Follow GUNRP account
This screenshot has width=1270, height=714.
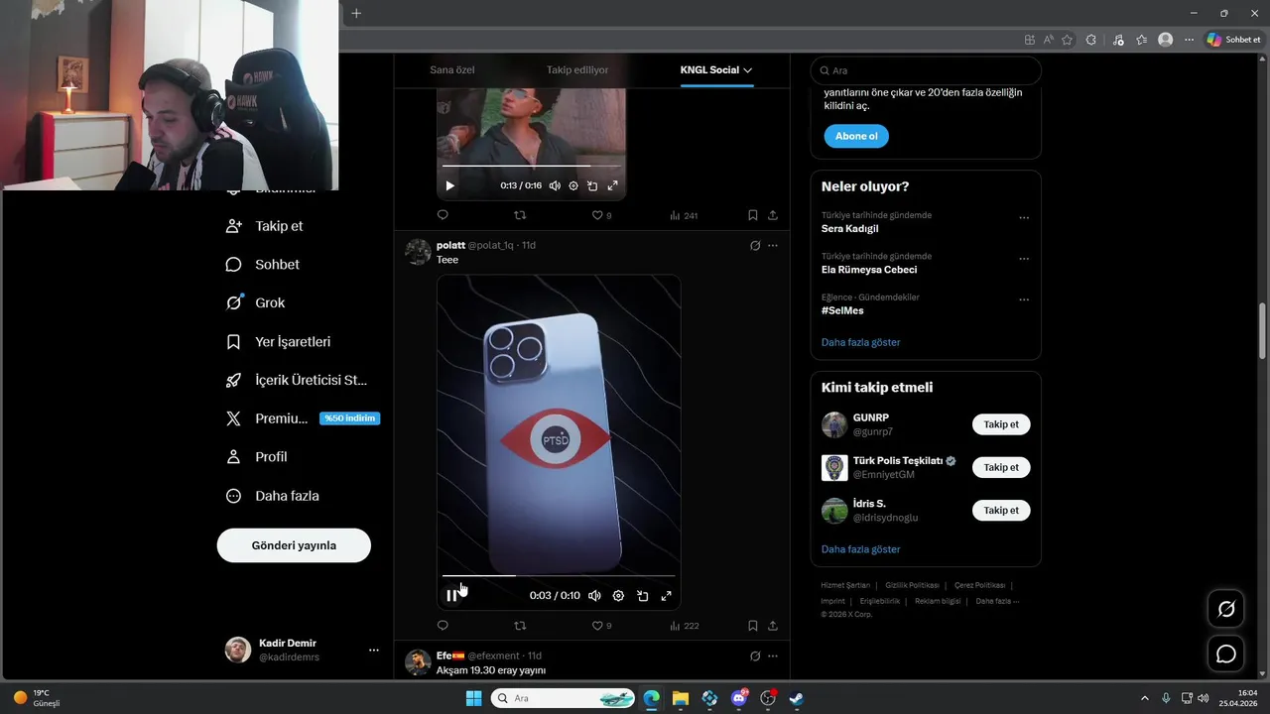(1001, 424)
